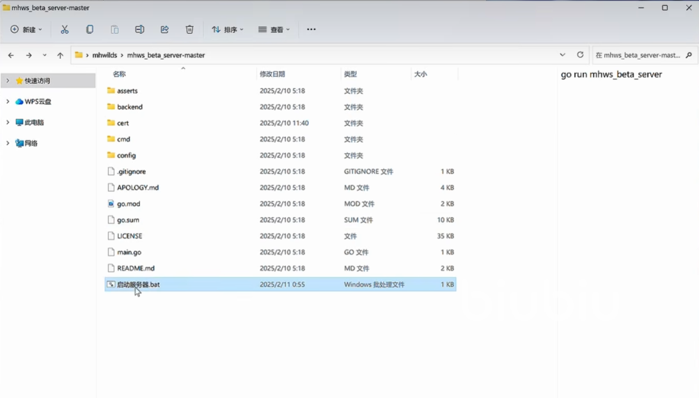This screenshot has height=398, width=699.
Task: Select 快速访问 in the sidebar
Action: [x=37, y=81]
